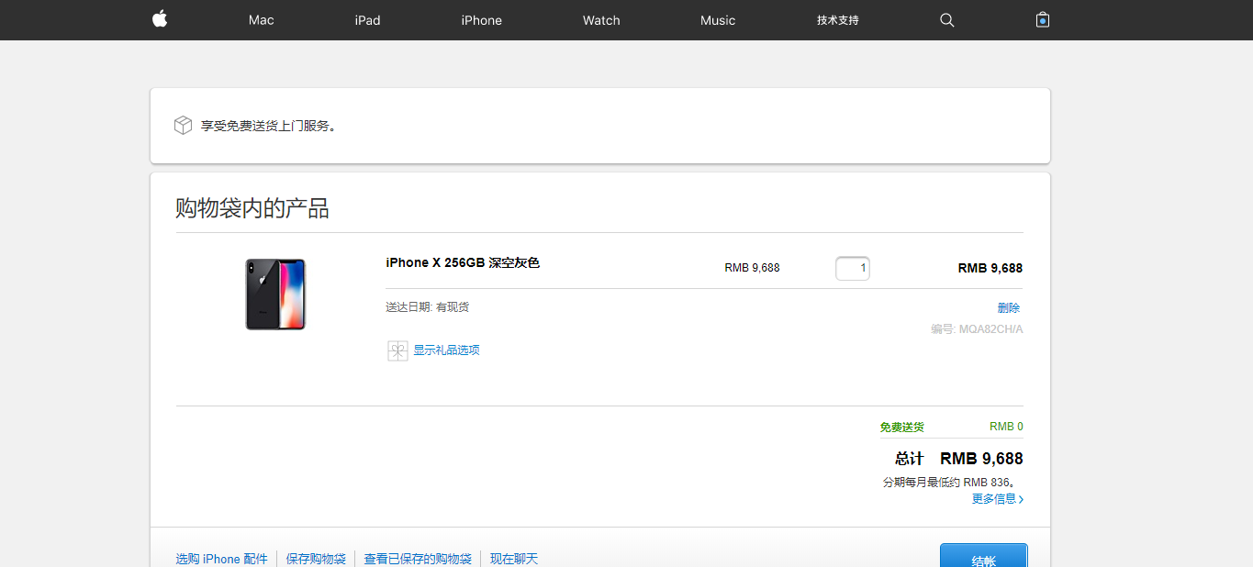This screenshot has width=1253, height=567.
Task: Click the 编号: MQA82CH/A part number
Action: [x=977, y=329]
